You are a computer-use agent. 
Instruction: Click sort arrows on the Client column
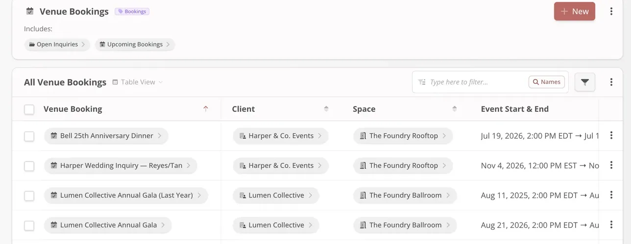pos(326,109)
